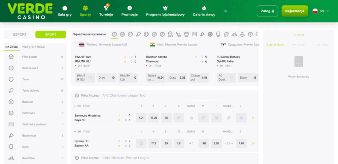Select the table tennis paddle icon in the top sports bar
Viewport: 338px width, 164px height.
point(138,34)
